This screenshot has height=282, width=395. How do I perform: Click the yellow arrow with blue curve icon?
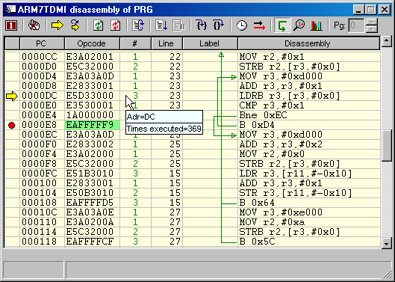[75, 25]
